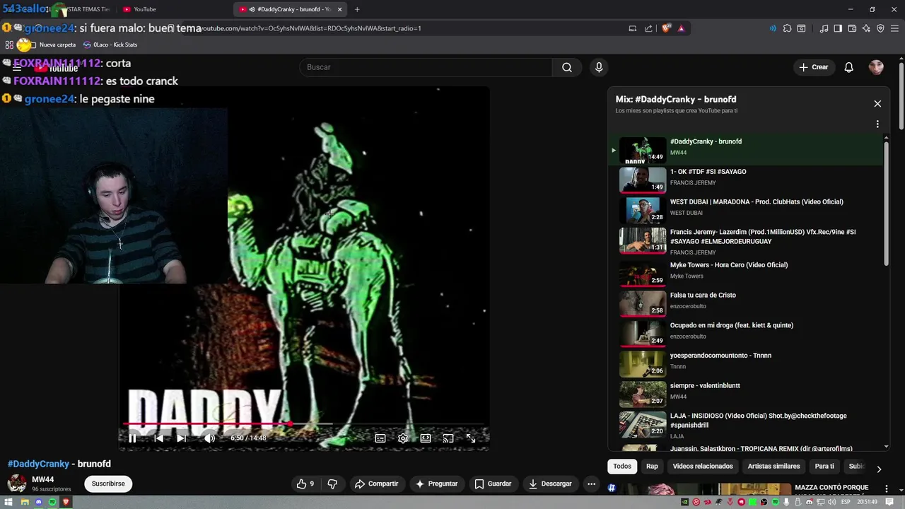Dislike the video with thumbs down
This screenshot has height=509, width=905.
click(332, 484)
